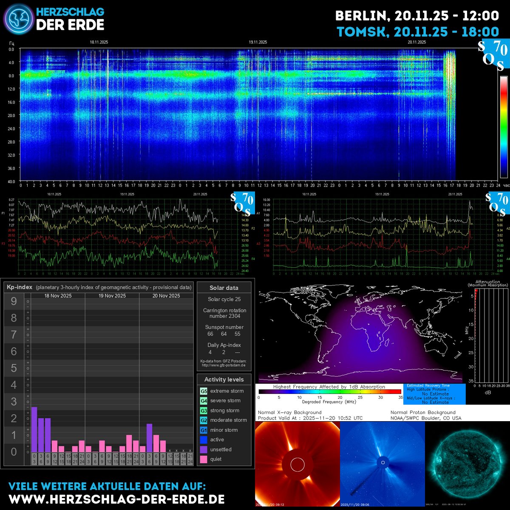The width and height of the screenshot is (510, 510).
Task: Click the G2 moderate storm badge
Action: click(x=203, y=420)
